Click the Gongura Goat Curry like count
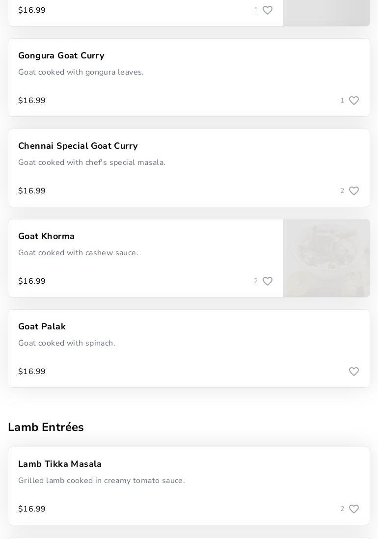This screenshot has height=539, width=378. click(342, 101)
